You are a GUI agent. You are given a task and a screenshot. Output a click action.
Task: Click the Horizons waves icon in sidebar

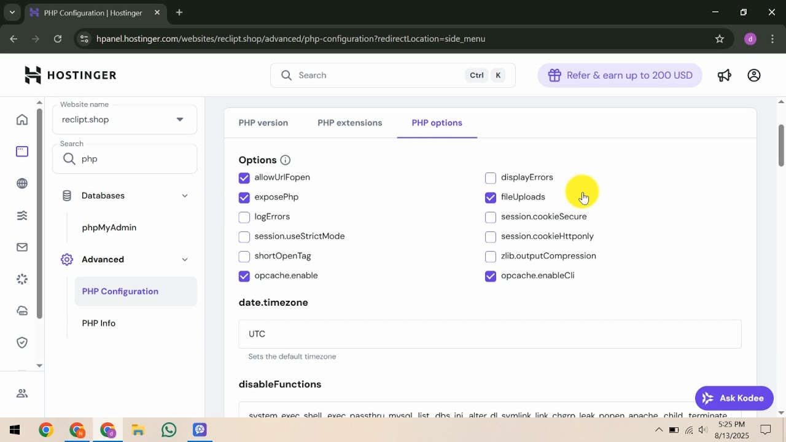point(22,215)
